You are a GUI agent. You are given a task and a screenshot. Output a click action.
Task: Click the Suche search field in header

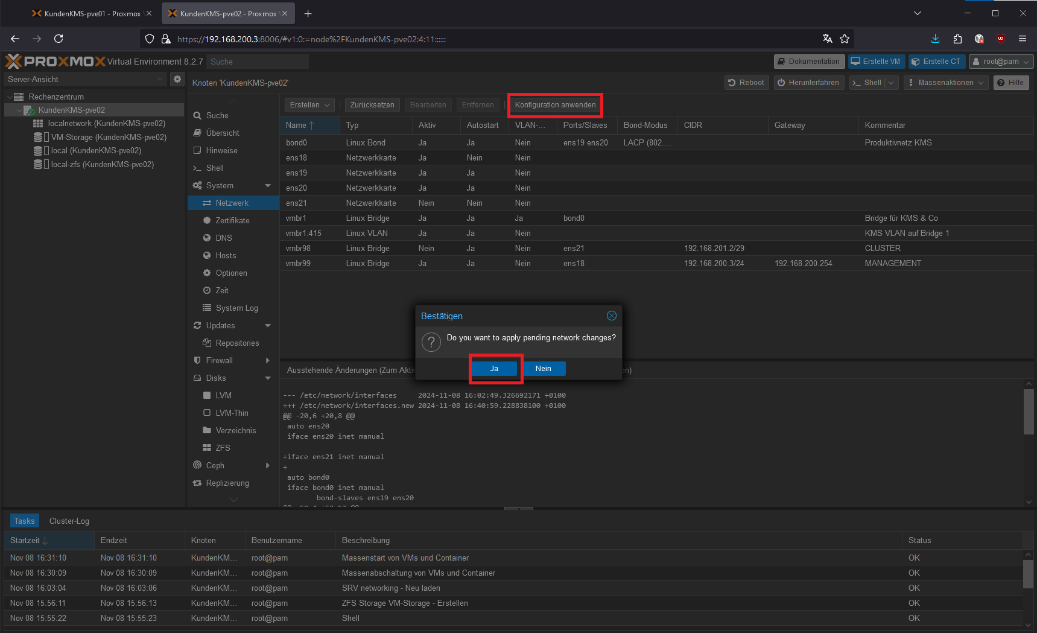257,62
